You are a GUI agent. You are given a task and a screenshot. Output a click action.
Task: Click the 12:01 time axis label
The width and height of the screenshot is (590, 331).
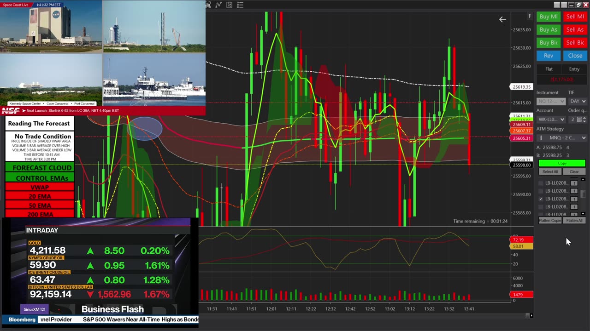pyautogui.click(x=271, y=309)
